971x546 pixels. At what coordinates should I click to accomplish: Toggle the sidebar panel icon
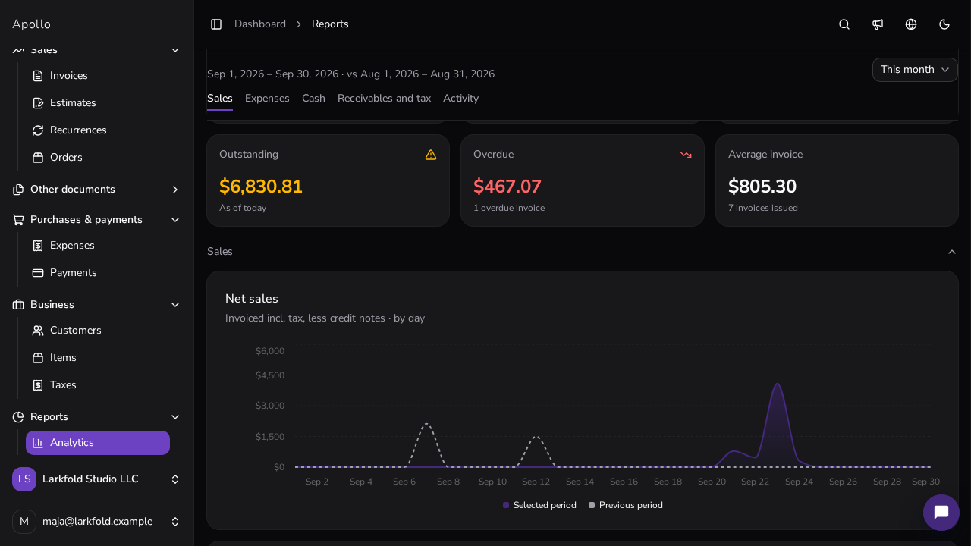(x=216, y=24)
